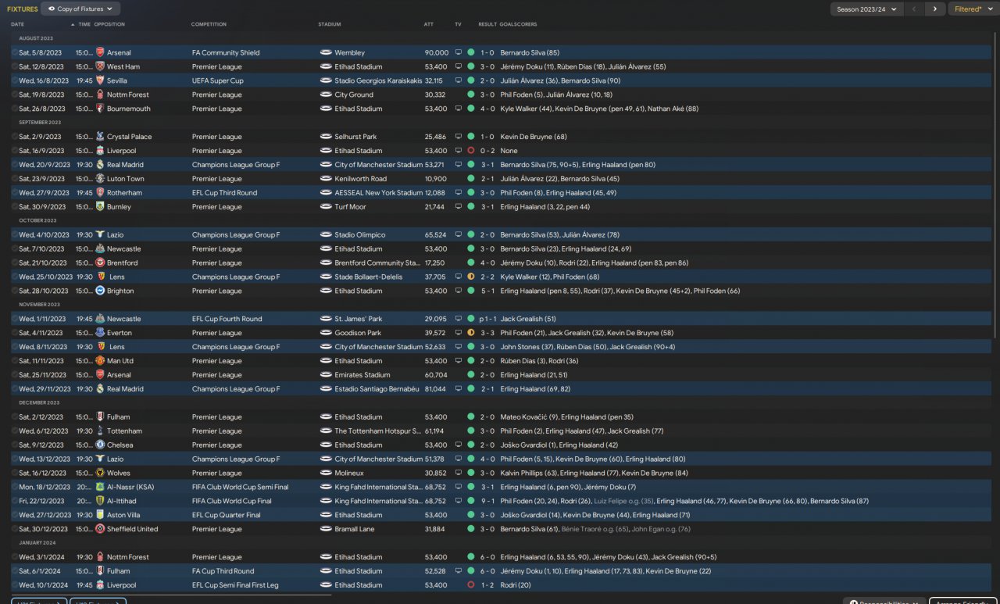Tick the row marker for Sat, 19/8/2023 fixture
Screen dimensions: 1000x604
15,95
